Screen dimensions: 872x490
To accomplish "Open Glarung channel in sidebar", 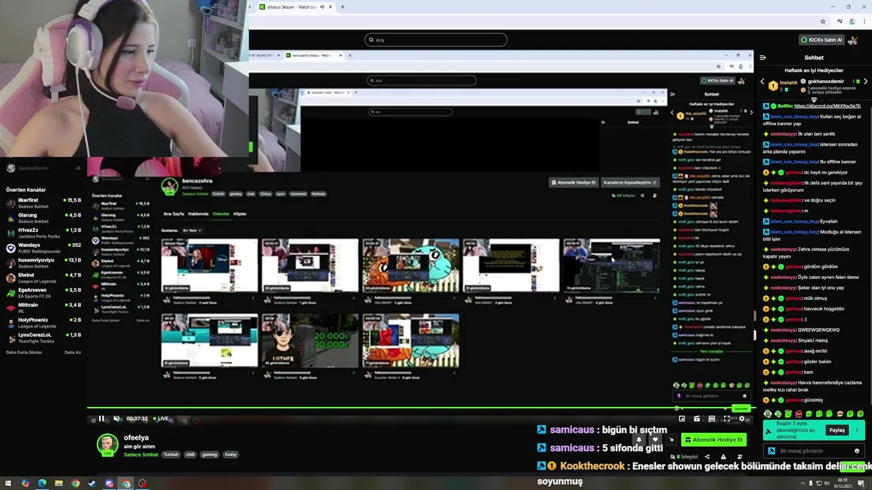I will point(44,218).
